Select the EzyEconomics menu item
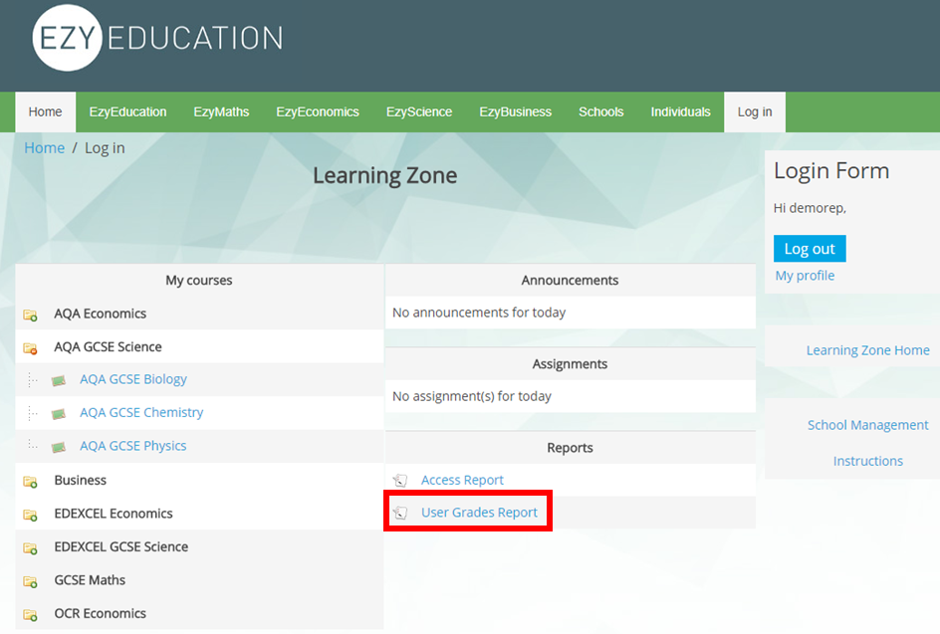 click(x=318, y=112)
